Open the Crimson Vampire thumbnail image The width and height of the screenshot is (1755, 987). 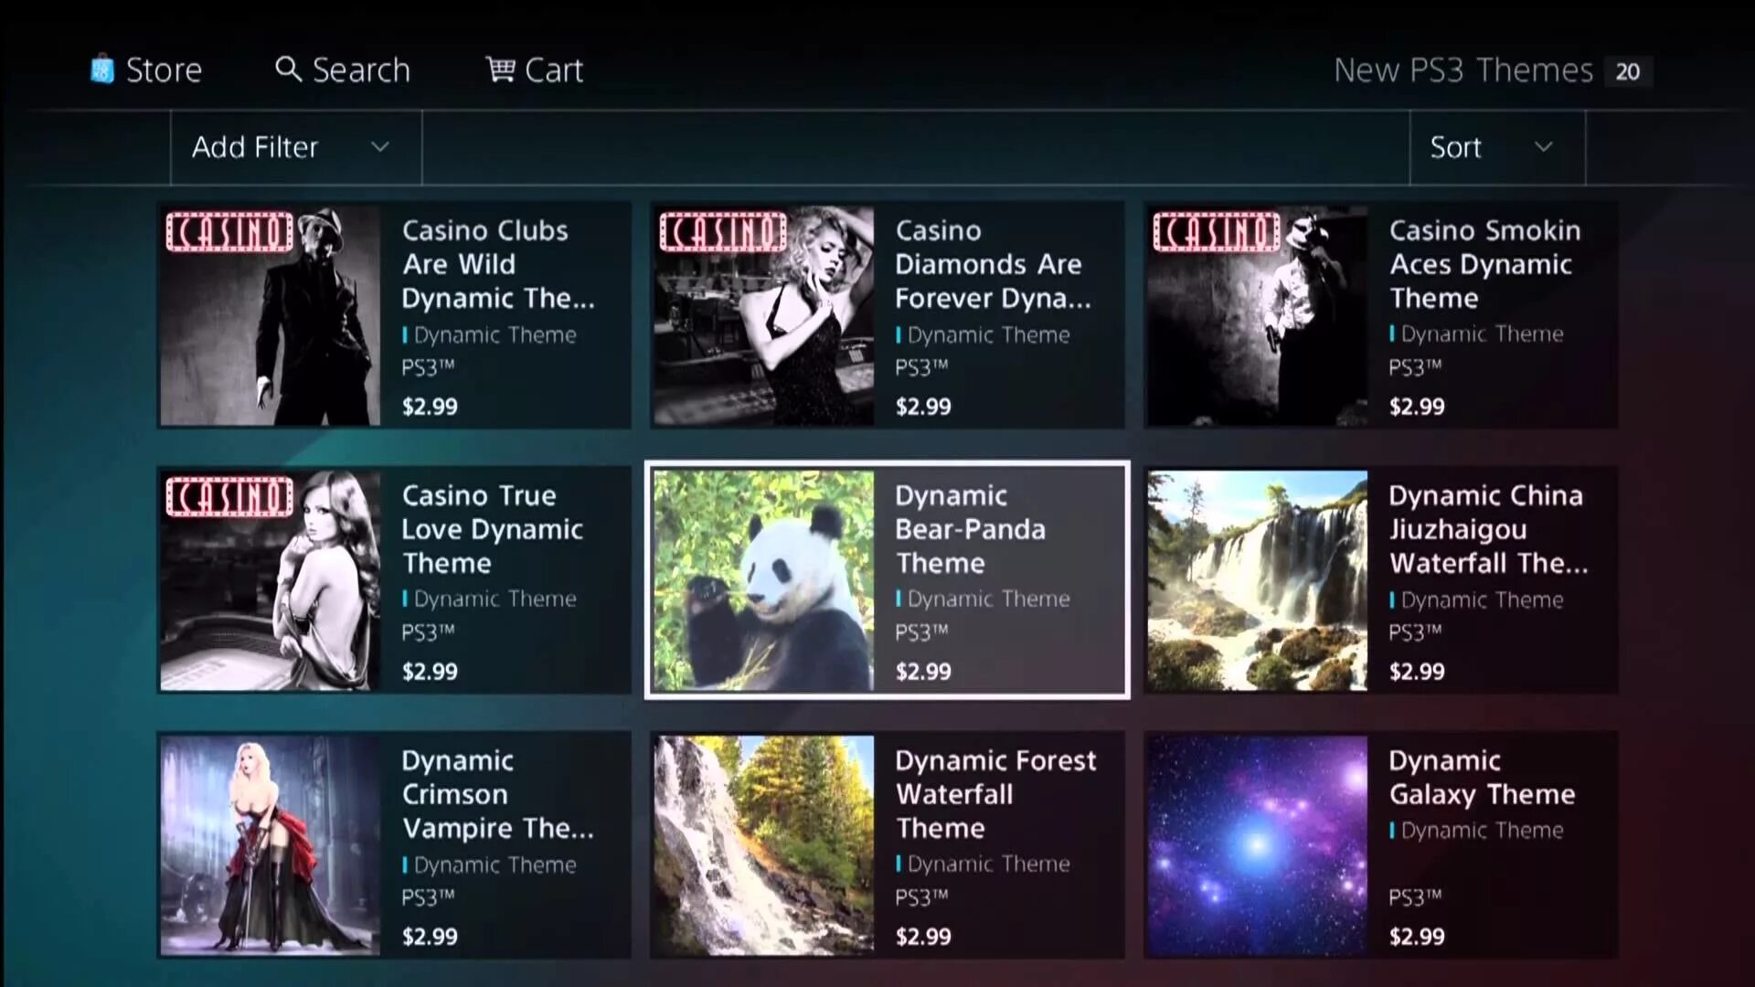coord(271,845)
